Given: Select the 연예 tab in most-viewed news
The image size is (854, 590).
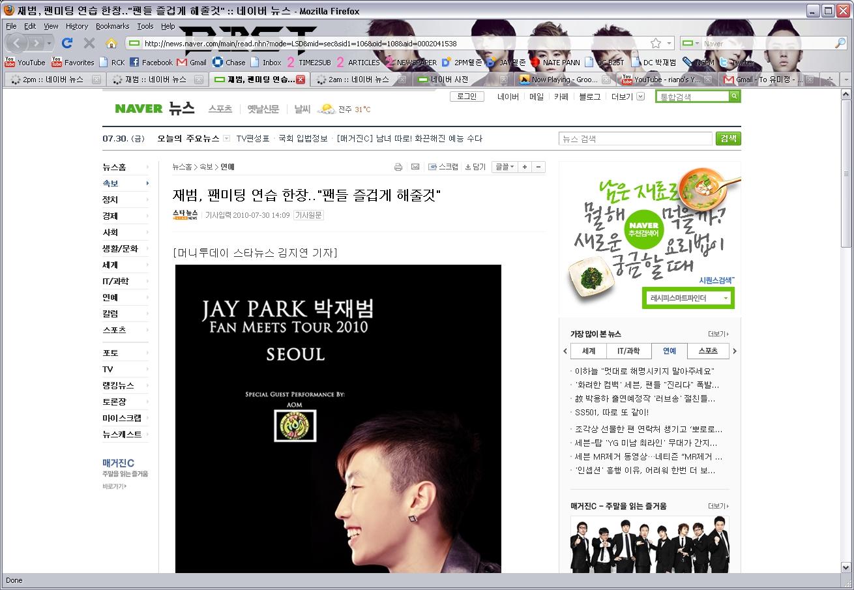Looking at the screenshot, I should (670, 351).
